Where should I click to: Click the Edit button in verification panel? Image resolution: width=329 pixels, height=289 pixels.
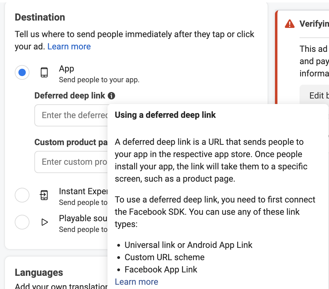tap(314, 96)
